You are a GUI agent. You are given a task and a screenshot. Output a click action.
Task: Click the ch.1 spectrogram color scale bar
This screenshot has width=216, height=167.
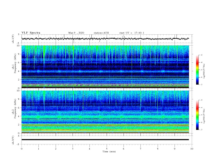tap(197, 70)
